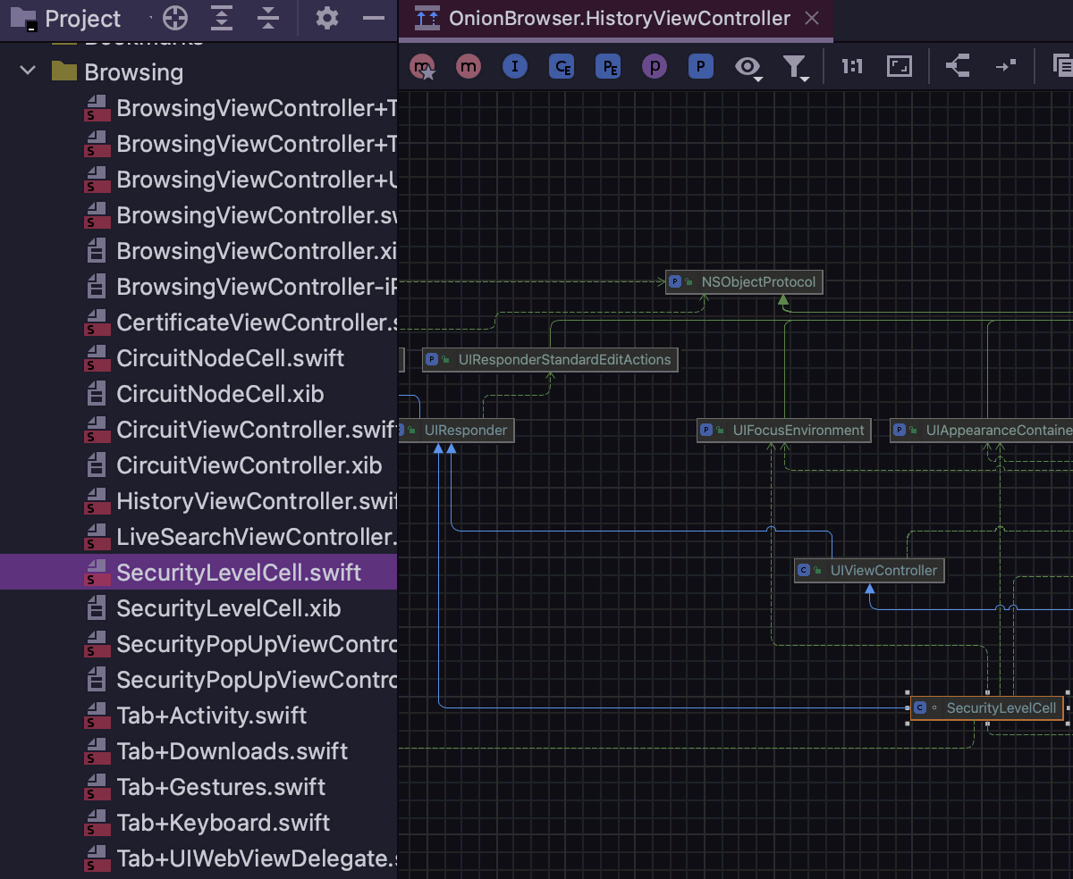Screen dimensions: 1073x879
Task: Select UIResponderStandardEditActions diagram node
Action: pyautogui.click(x=550, y=359)
